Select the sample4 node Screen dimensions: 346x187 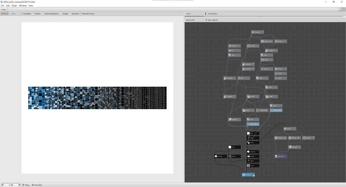[x=234, y=46]
